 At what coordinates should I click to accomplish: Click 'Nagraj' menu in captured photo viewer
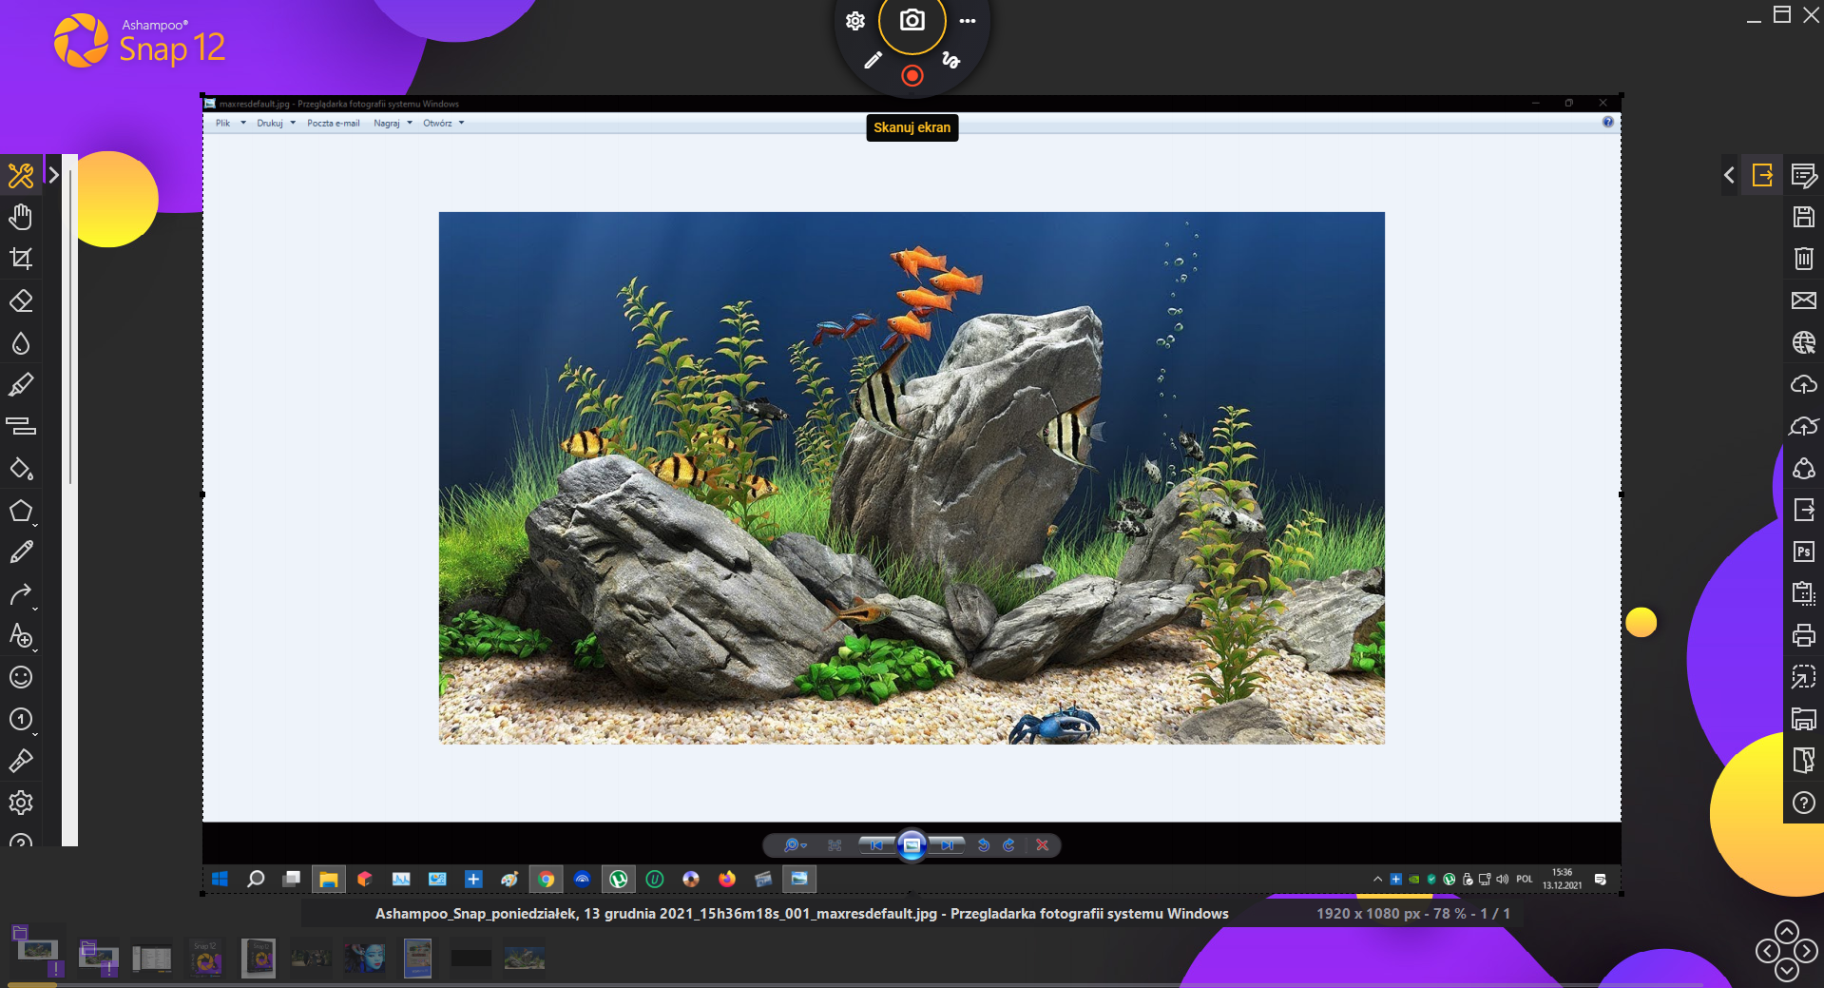click(386, 124)
